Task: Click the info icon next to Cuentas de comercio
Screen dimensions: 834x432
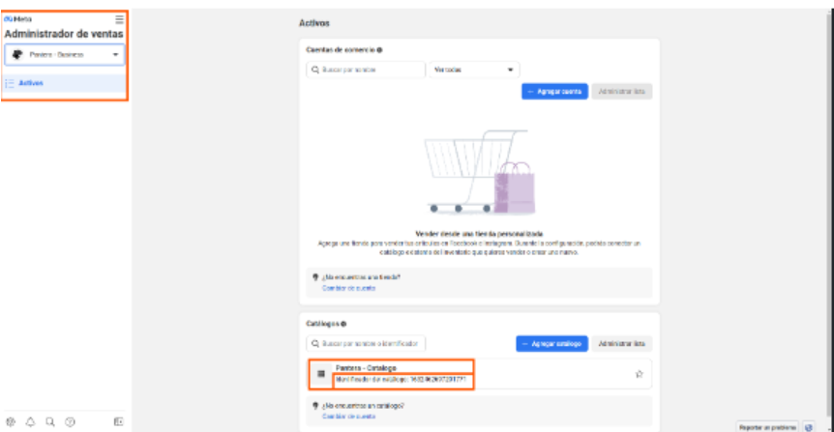Action: (x=379, y=49)
